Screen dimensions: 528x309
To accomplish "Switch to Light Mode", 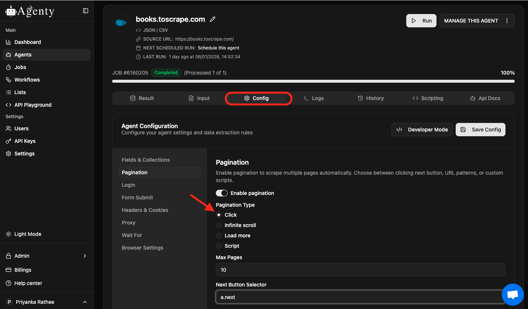I will click(28, 234).
